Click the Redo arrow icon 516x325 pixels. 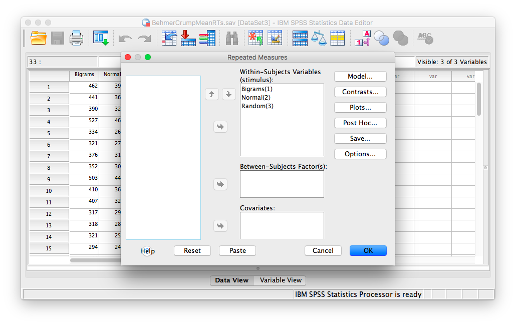(144, 39)
